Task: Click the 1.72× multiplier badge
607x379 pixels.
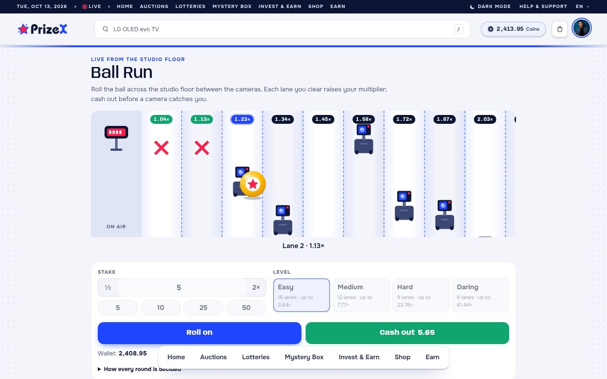Action: 404,119
